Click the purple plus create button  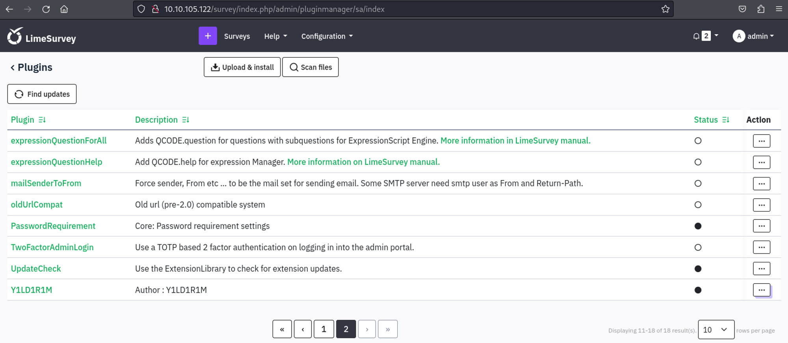208,36
